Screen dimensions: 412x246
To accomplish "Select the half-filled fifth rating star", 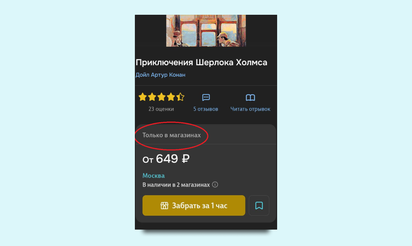I will tap(180, 97).
